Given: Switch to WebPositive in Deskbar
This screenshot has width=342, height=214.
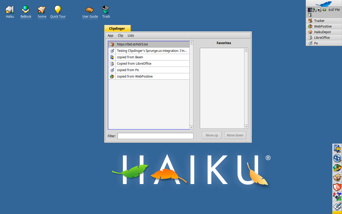Looking at the screenshot, I should [324, 26].
